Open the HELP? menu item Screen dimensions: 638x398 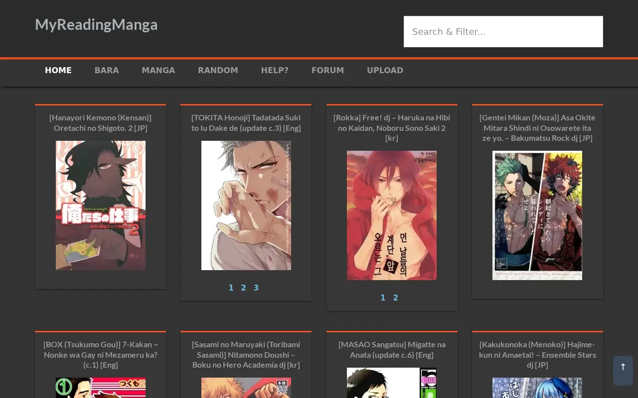pyautogui.click(x=275, y=70)
